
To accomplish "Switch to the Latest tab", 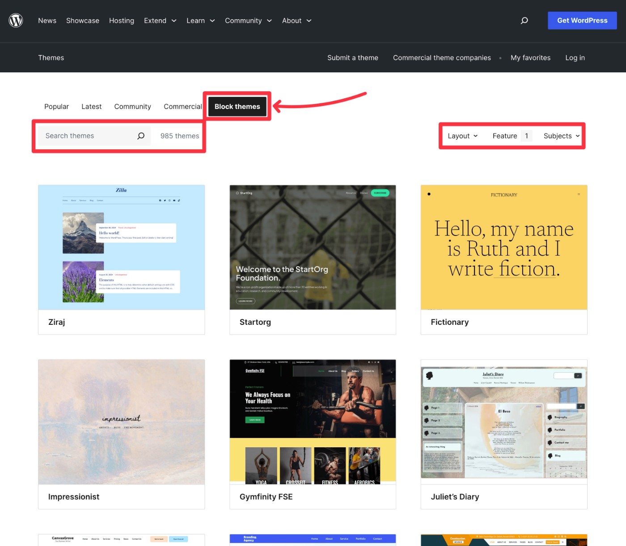I will point(91,106).
